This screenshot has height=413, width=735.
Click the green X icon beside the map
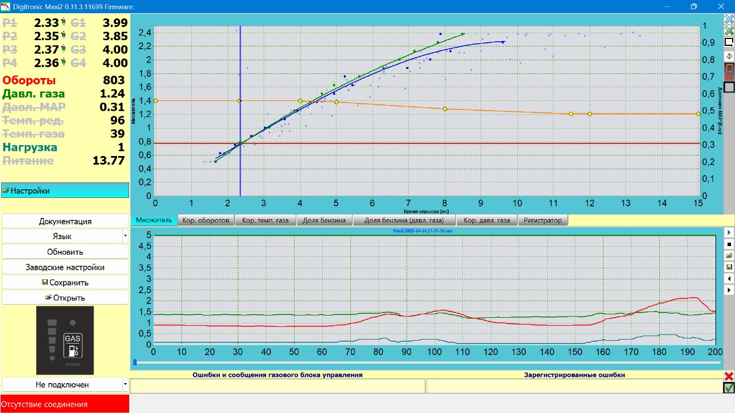[729, 30]
